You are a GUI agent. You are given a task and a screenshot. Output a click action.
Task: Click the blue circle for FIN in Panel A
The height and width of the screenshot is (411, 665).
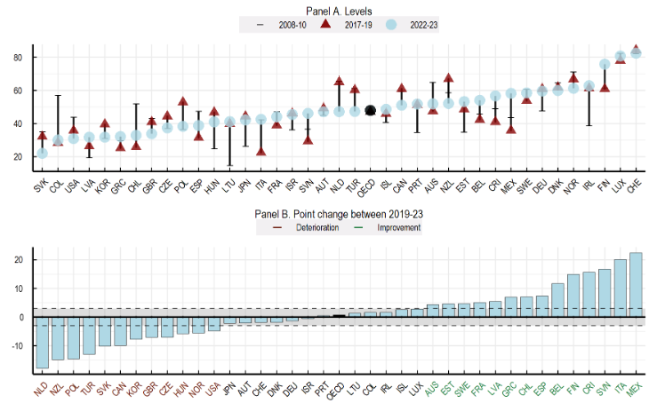pos(605,64)
